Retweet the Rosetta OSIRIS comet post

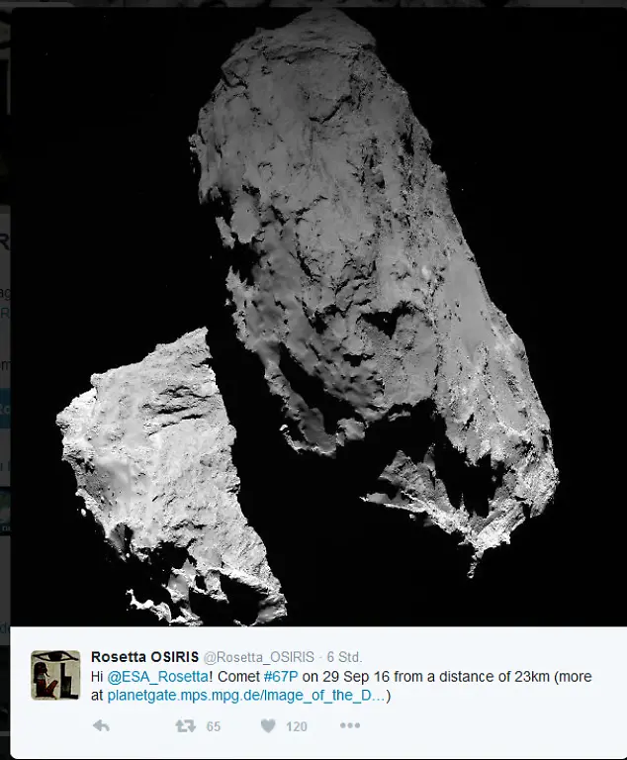[185, 725]
